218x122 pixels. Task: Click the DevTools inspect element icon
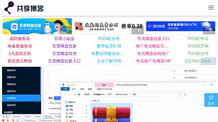tap(3, 116)
